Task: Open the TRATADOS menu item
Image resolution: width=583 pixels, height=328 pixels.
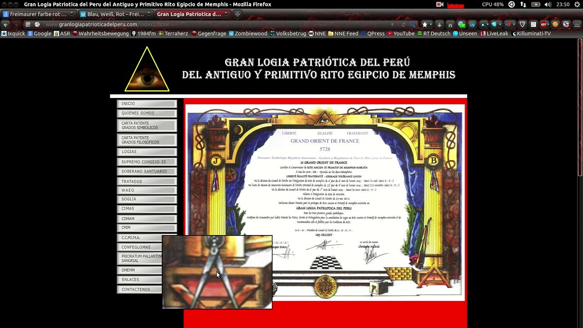Action: [x=147, y=182]
